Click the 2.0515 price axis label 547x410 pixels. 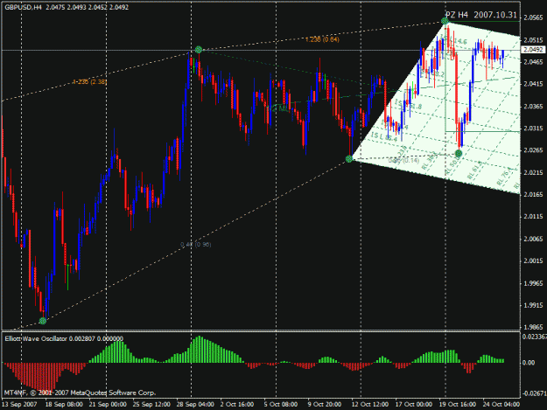point(533,39)
